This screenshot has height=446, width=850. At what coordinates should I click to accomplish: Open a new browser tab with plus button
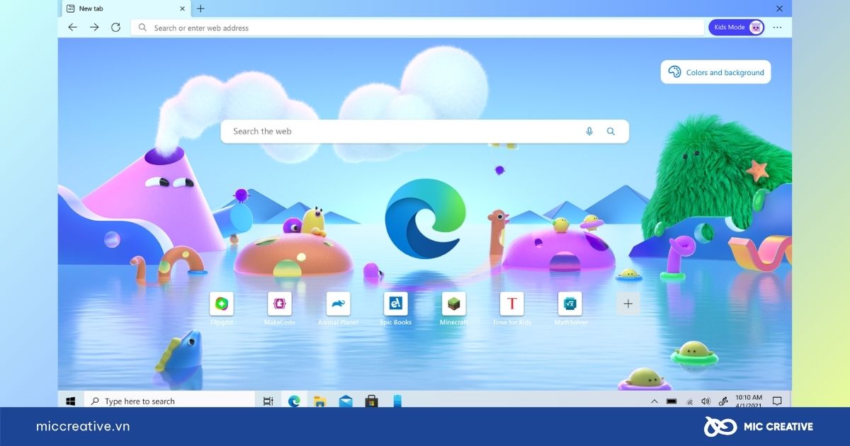pos(200,8)
